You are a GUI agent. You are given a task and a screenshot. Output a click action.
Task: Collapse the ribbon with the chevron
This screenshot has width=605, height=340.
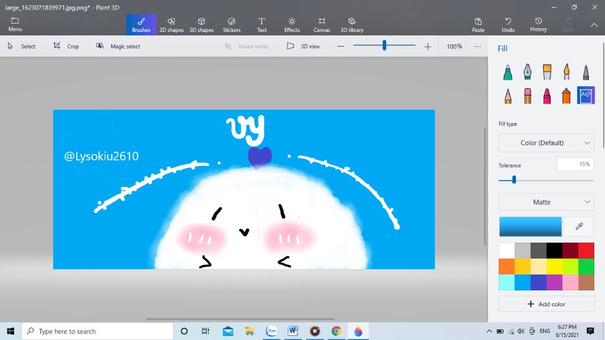(x=594, y=25)
